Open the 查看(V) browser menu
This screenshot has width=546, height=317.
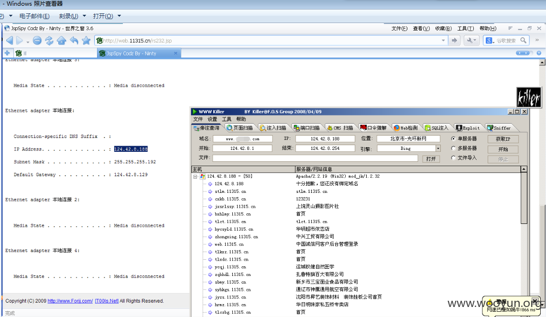click(x=421, y=29)
